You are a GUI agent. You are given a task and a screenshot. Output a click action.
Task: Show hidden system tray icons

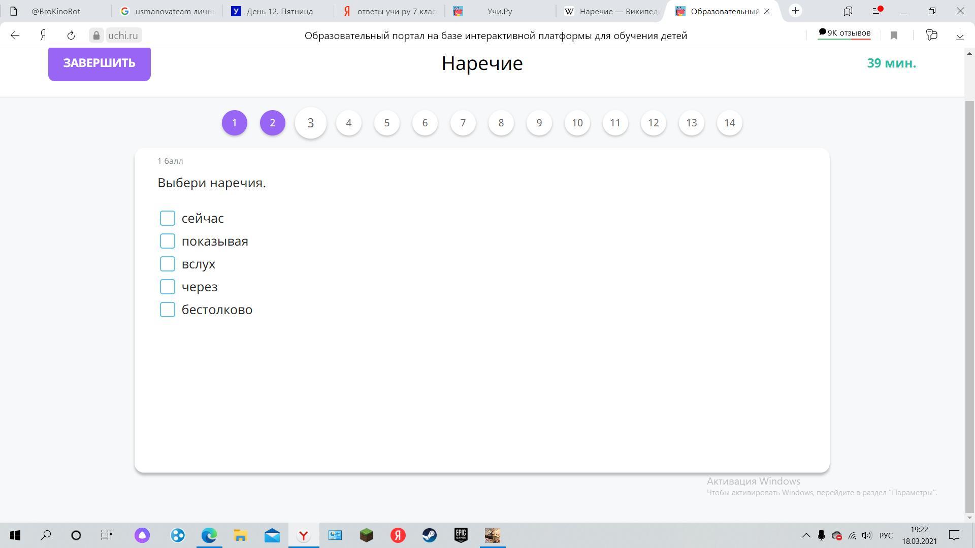tap(806, 535)
